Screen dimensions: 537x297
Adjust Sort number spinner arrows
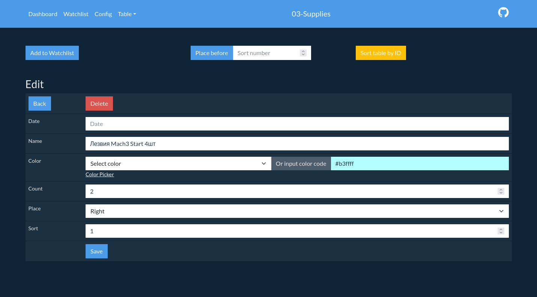point(303,53)
